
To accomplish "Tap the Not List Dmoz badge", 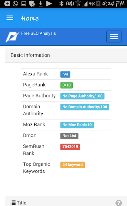I will coord(69,136).
